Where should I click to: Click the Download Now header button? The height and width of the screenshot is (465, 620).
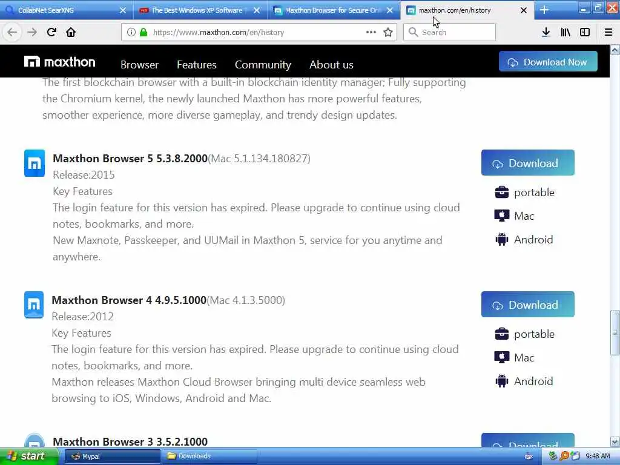(x=547, y=62)
